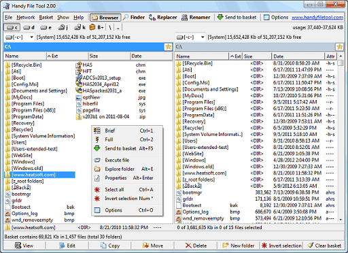This screenshot has width=348, height=253.
Task: Click the right panel C:\ path bar
Action: [255, 47]
